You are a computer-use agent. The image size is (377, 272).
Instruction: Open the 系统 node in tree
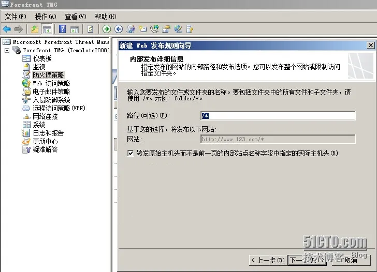[x=39, y=125]
